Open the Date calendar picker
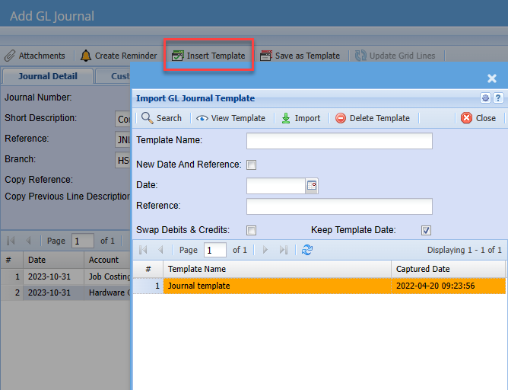 pos(312,186)
